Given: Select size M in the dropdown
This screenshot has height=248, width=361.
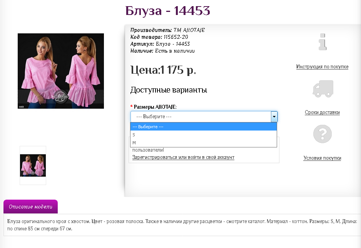Looking at the screenshot, I should 204,143.
